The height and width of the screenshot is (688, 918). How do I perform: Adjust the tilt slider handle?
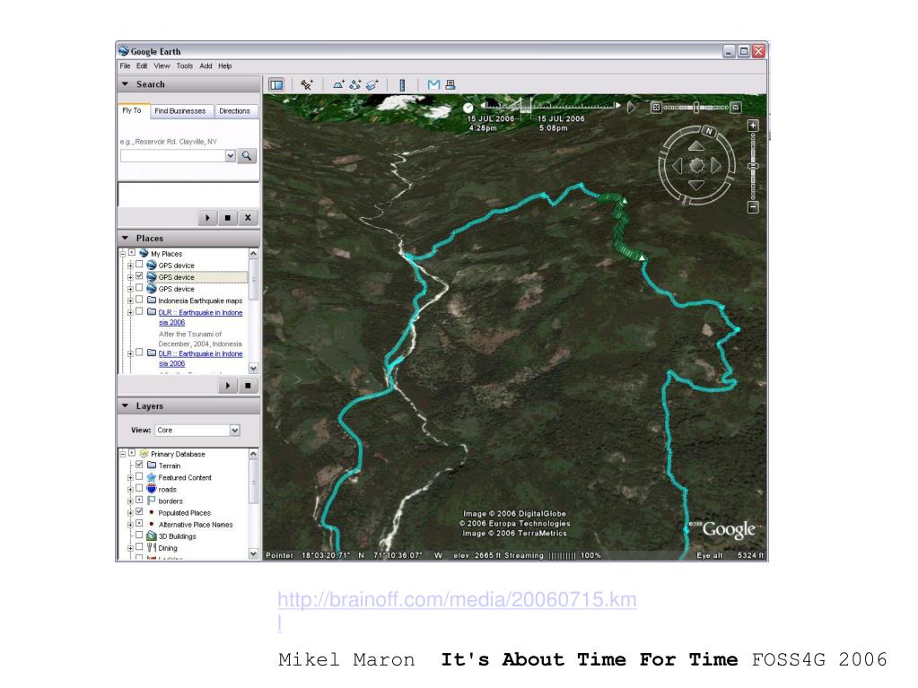click(x=696, y=108)
